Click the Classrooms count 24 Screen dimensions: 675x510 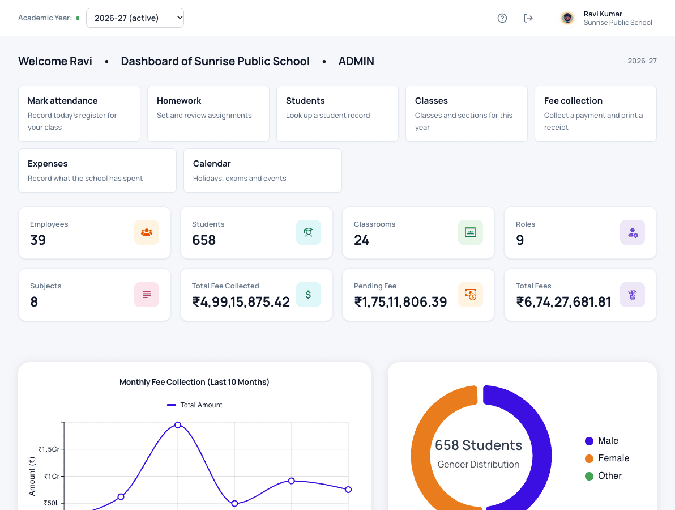362,240
